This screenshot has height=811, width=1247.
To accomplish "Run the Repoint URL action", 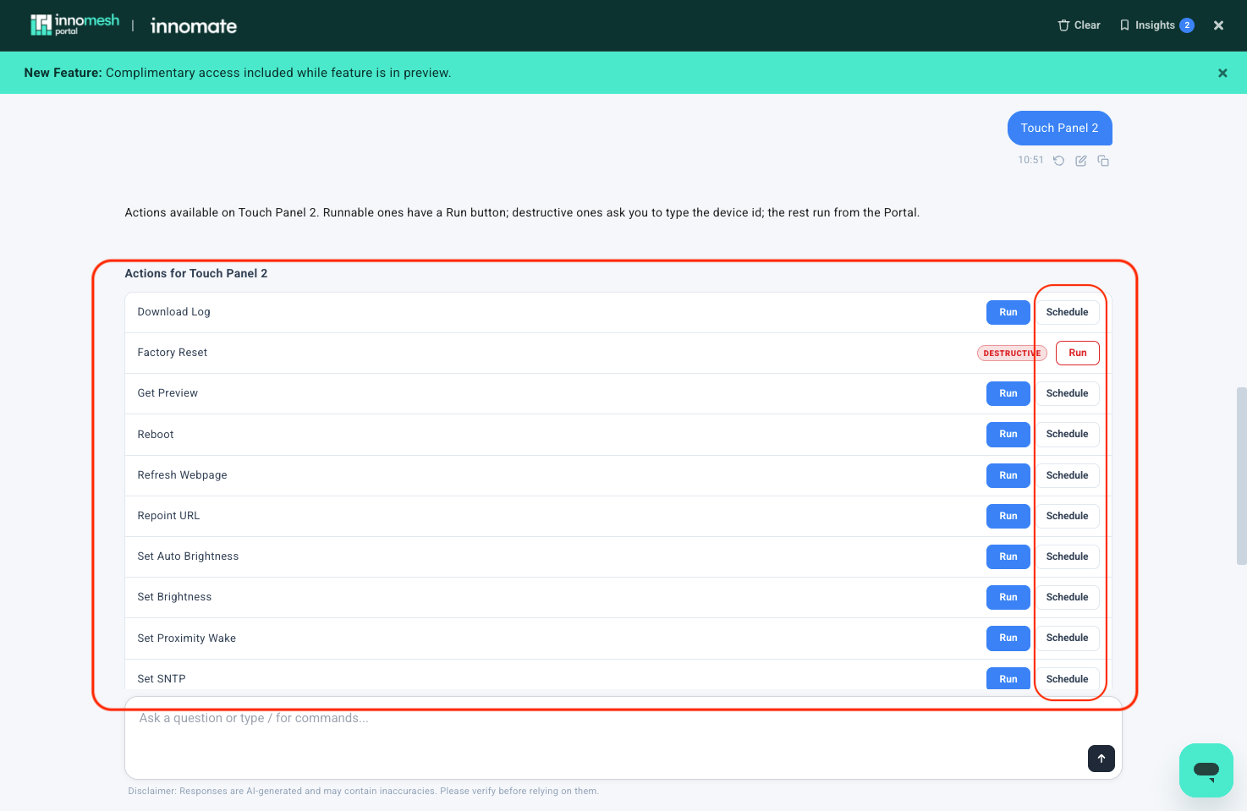I will [x=1008, y=516].
